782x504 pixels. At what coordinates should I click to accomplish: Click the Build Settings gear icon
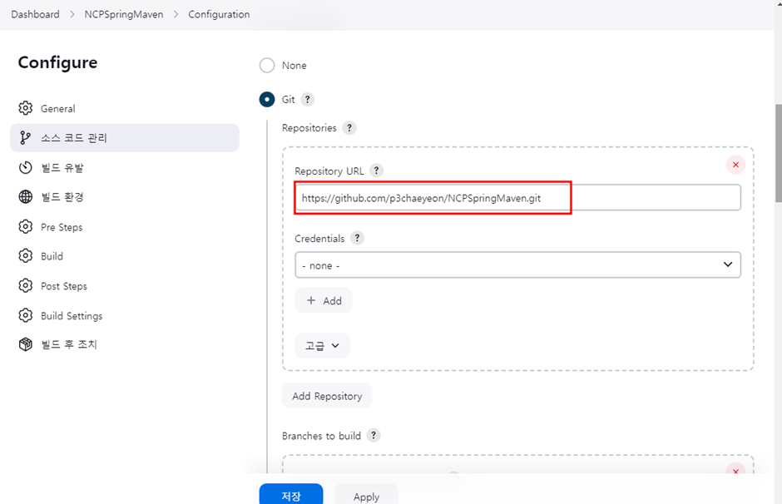point(26,315)
